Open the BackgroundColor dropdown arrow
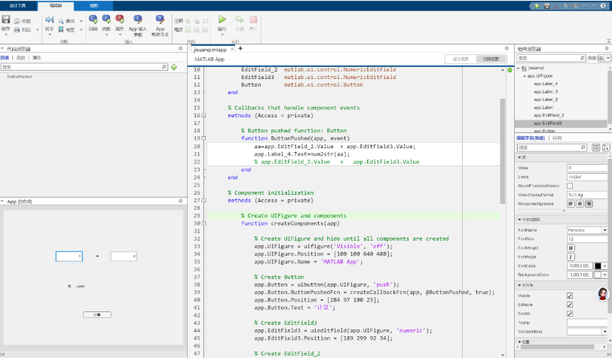Image resolution: width=612 pixels, height=358 pixels. [605, 275]
